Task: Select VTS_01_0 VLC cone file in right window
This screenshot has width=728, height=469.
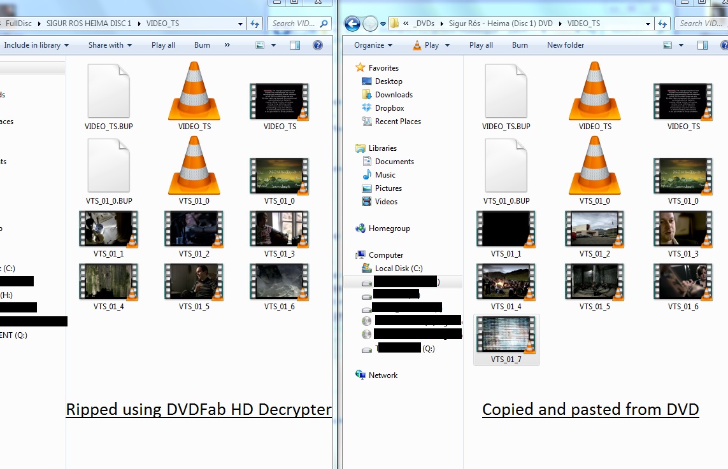Action: [595, 171]
